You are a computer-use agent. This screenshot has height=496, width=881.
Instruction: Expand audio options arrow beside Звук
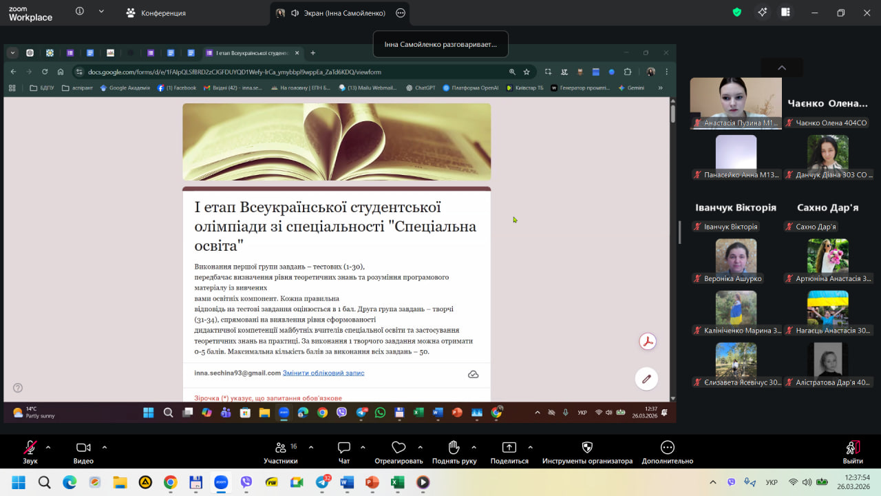[x=48, y=447]
